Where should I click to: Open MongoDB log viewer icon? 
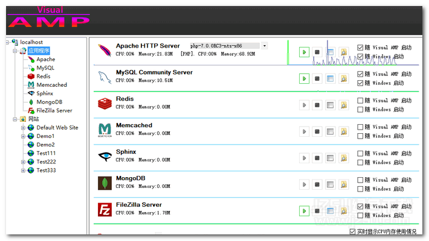tap(344, 184)
